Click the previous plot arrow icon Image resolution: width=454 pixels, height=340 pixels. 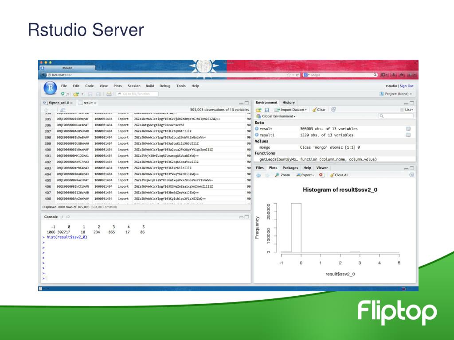(x=258, y=175)
